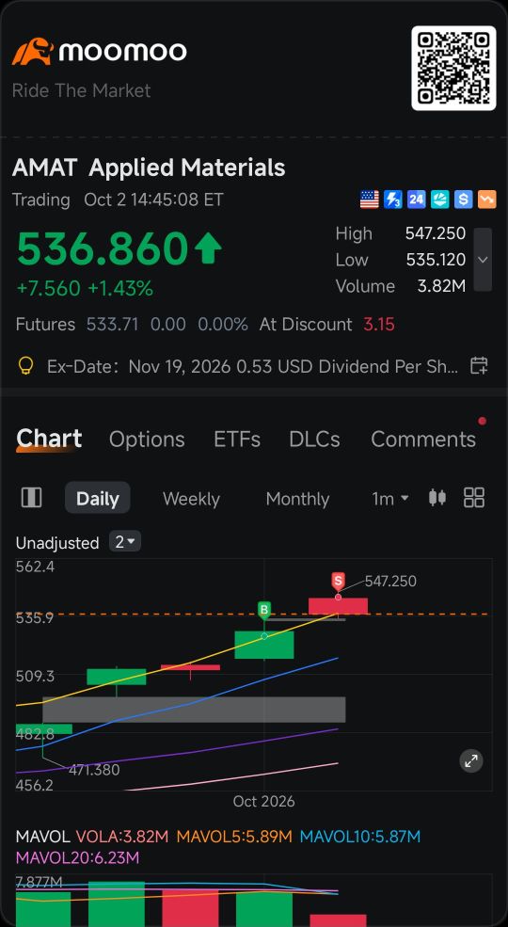Tap the blue lightning bolt icon
This screenshot has height=927, width=508.
393,200
